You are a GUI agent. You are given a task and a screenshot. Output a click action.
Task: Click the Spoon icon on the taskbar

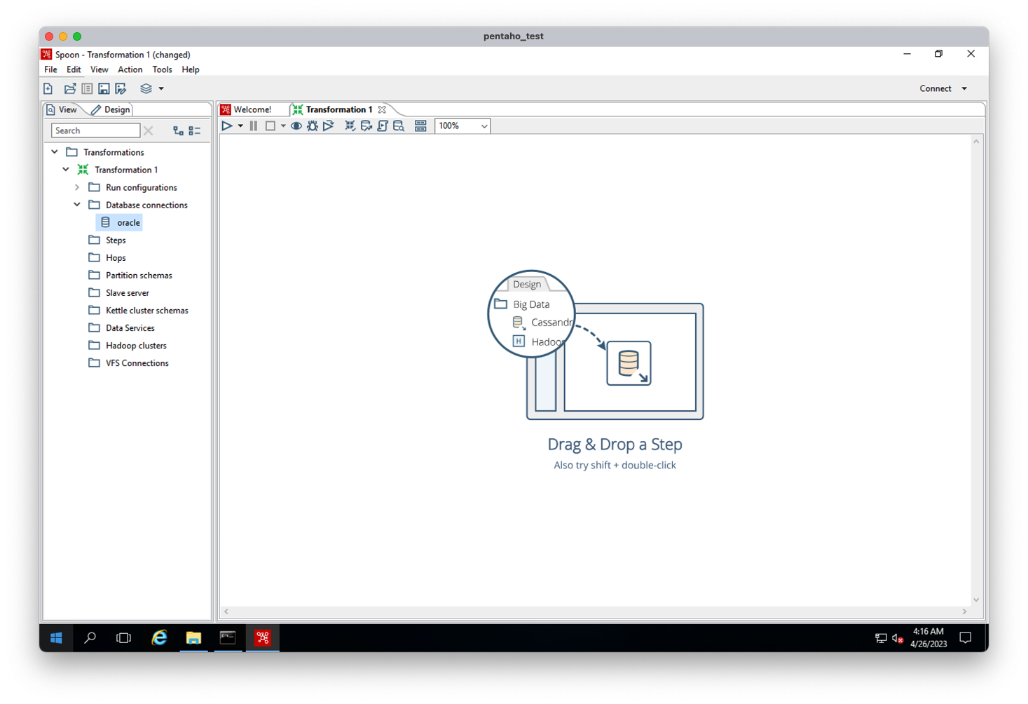click(263, 637)
